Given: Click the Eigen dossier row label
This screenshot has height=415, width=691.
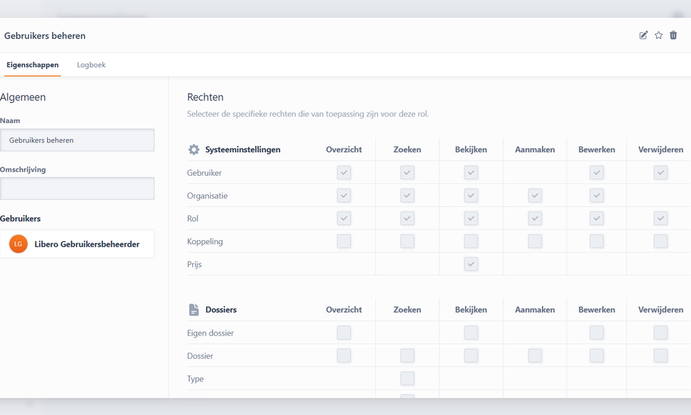Looking at the screenshot, I should (210, 333).
